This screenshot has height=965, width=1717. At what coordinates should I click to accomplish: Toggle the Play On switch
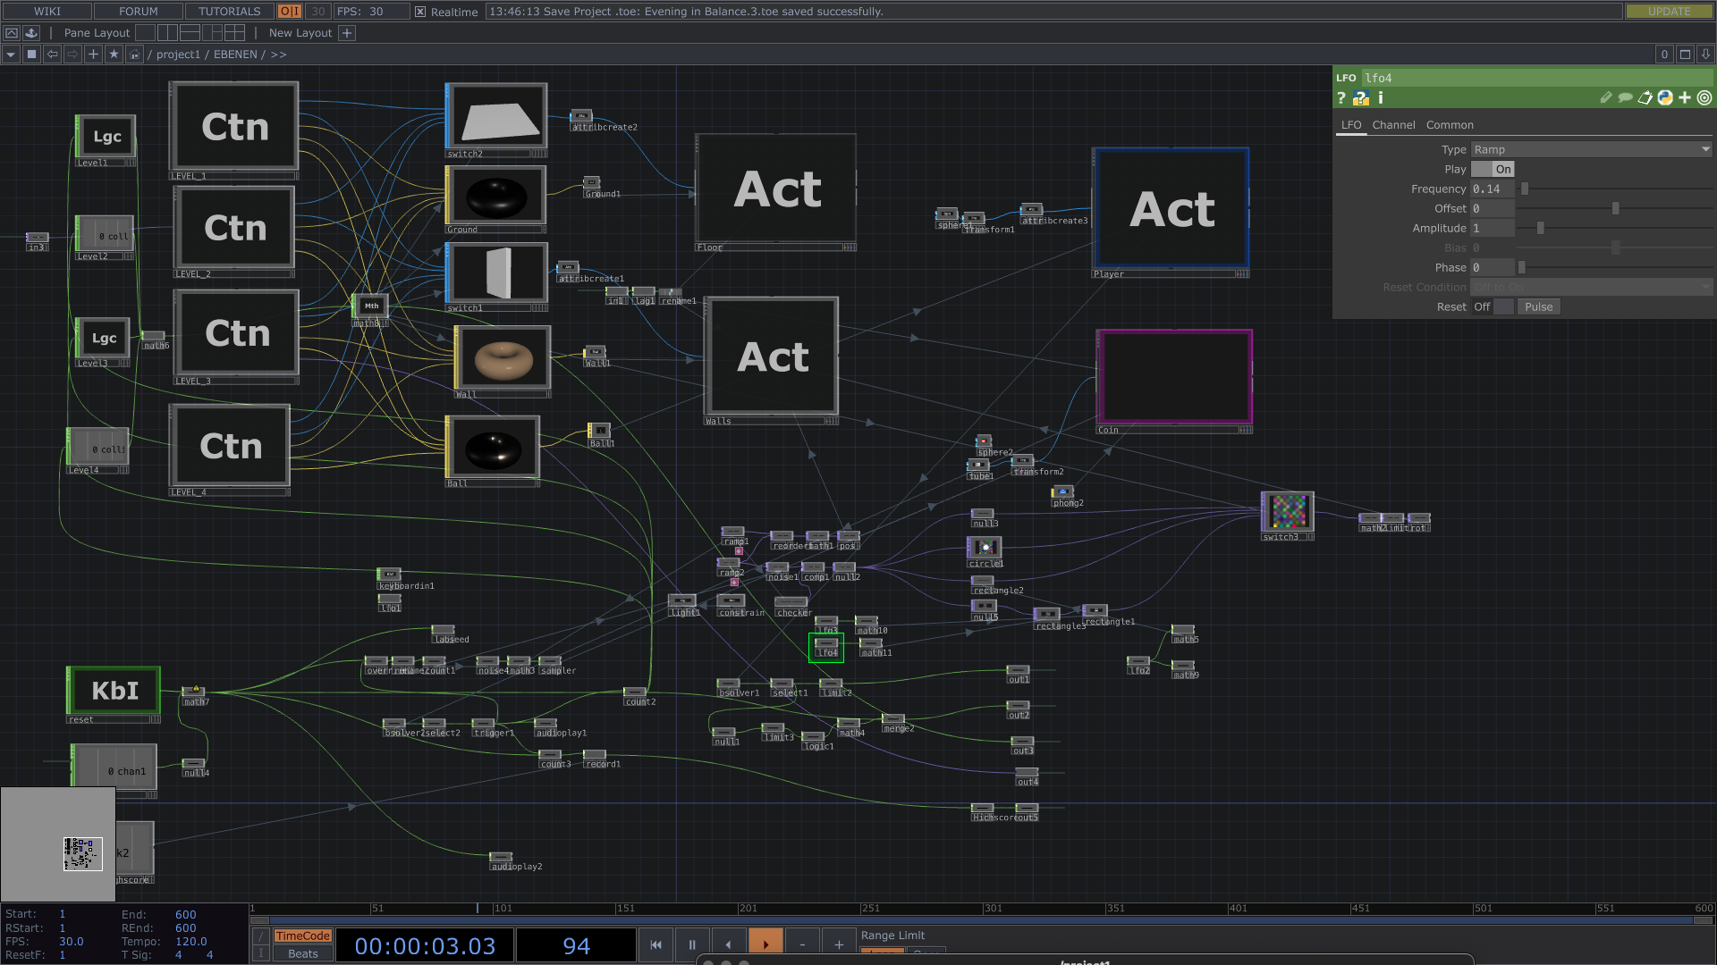1493,170
